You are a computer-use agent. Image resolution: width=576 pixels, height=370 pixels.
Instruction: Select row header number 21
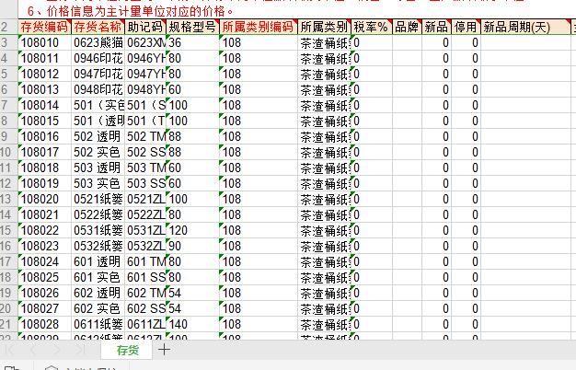[8, 324]
